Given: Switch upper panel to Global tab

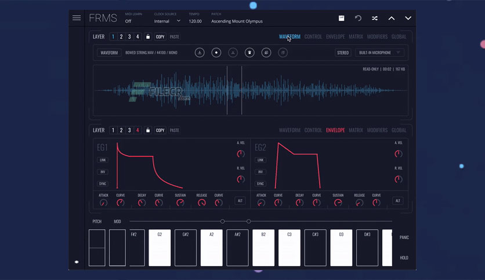Looking at the screenshot, I should tap(399, 36).
